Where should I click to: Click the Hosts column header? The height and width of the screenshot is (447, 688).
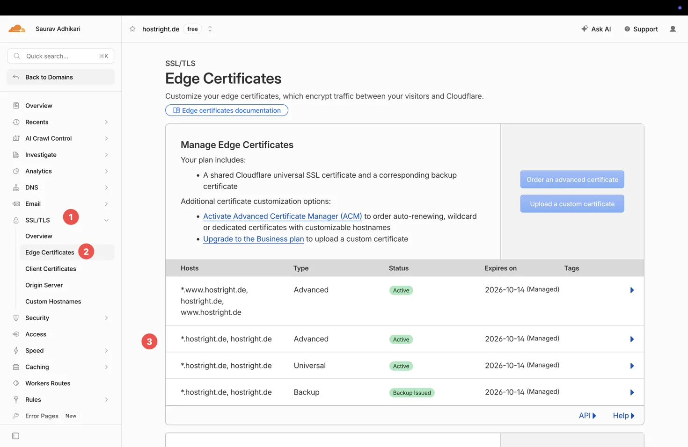(x=190, y=268)
